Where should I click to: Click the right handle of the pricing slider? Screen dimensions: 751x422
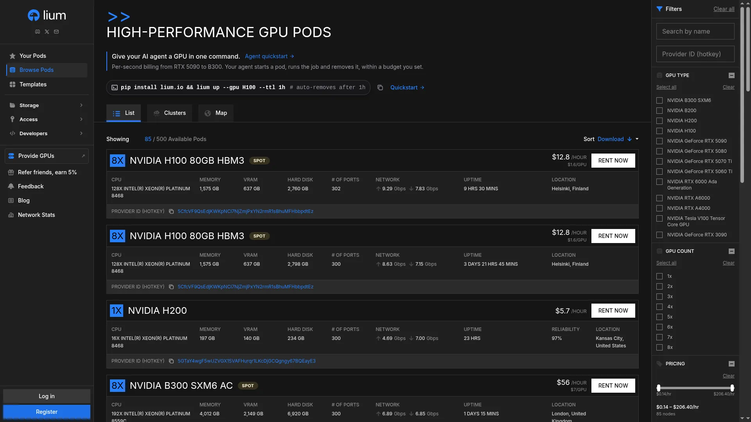[732, 388]
